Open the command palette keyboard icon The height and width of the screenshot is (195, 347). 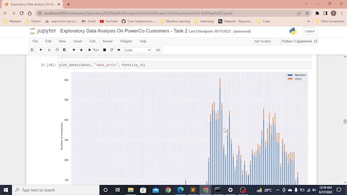pyautogui.click(x=158, y=50)
